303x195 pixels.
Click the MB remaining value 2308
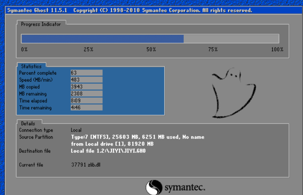(x=86, y=94)
